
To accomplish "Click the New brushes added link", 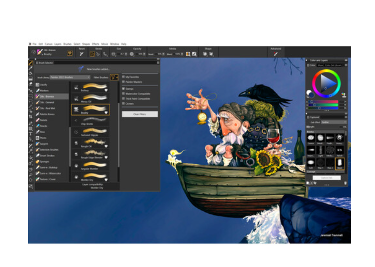I will coord(98,69).
